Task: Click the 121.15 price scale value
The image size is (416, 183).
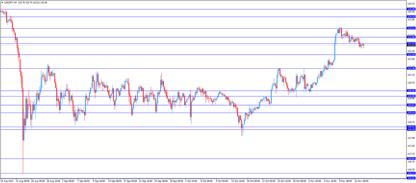Action: (411, 75)
